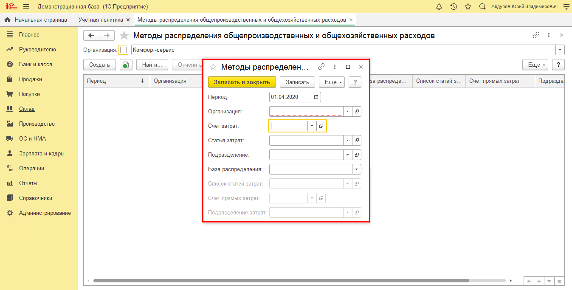Click create-by-copy icon next to Создать
The width and height of the screenshot is (572, 290).
pyautogui.click(x=126, y=65)
